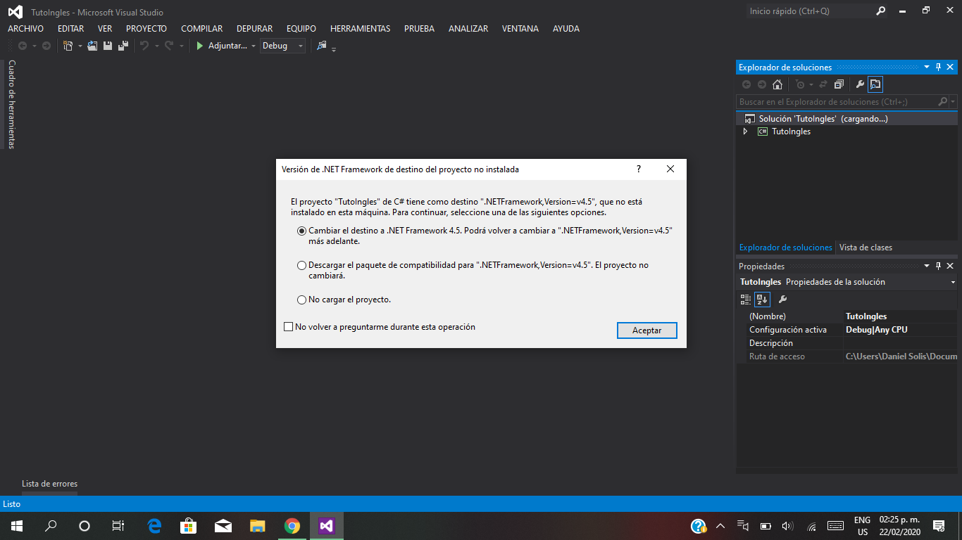Open the Windows Start menu
Screen dimensions: 962x540
[x=16, y=526]
